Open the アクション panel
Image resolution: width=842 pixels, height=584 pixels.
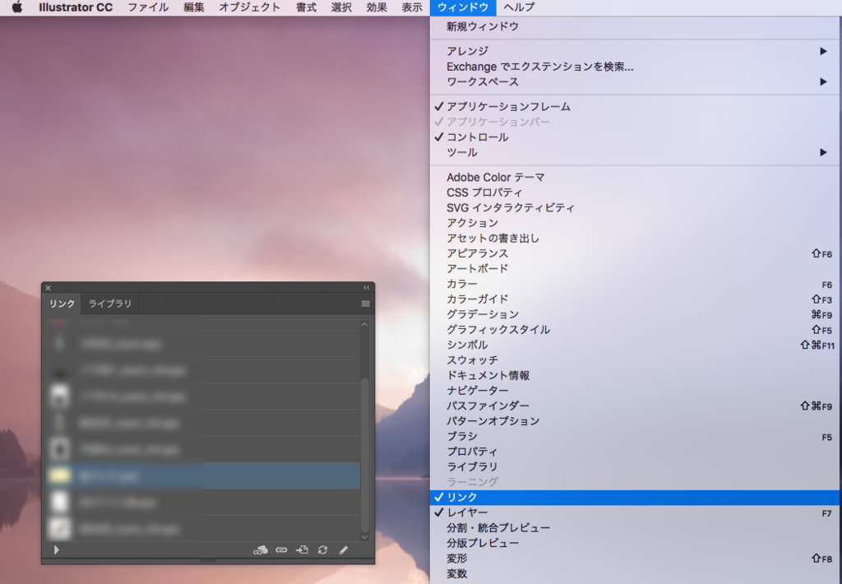(x=636, y=223)
